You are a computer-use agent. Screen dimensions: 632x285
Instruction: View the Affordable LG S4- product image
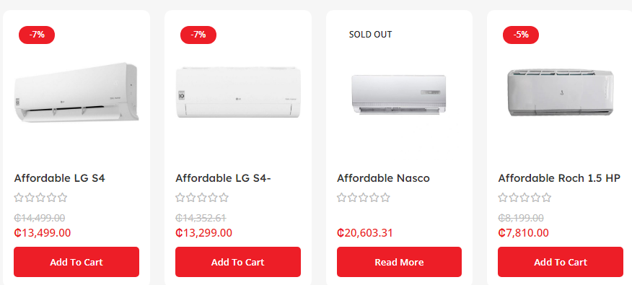click(238, 92)
